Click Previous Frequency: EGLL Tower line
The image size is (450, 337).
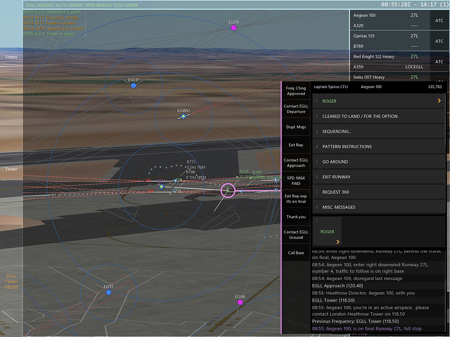tap(355, 321)
